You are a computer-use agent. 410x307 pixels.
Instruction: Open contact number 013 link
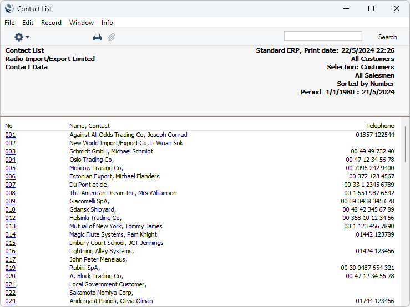(x=10, y=226)
